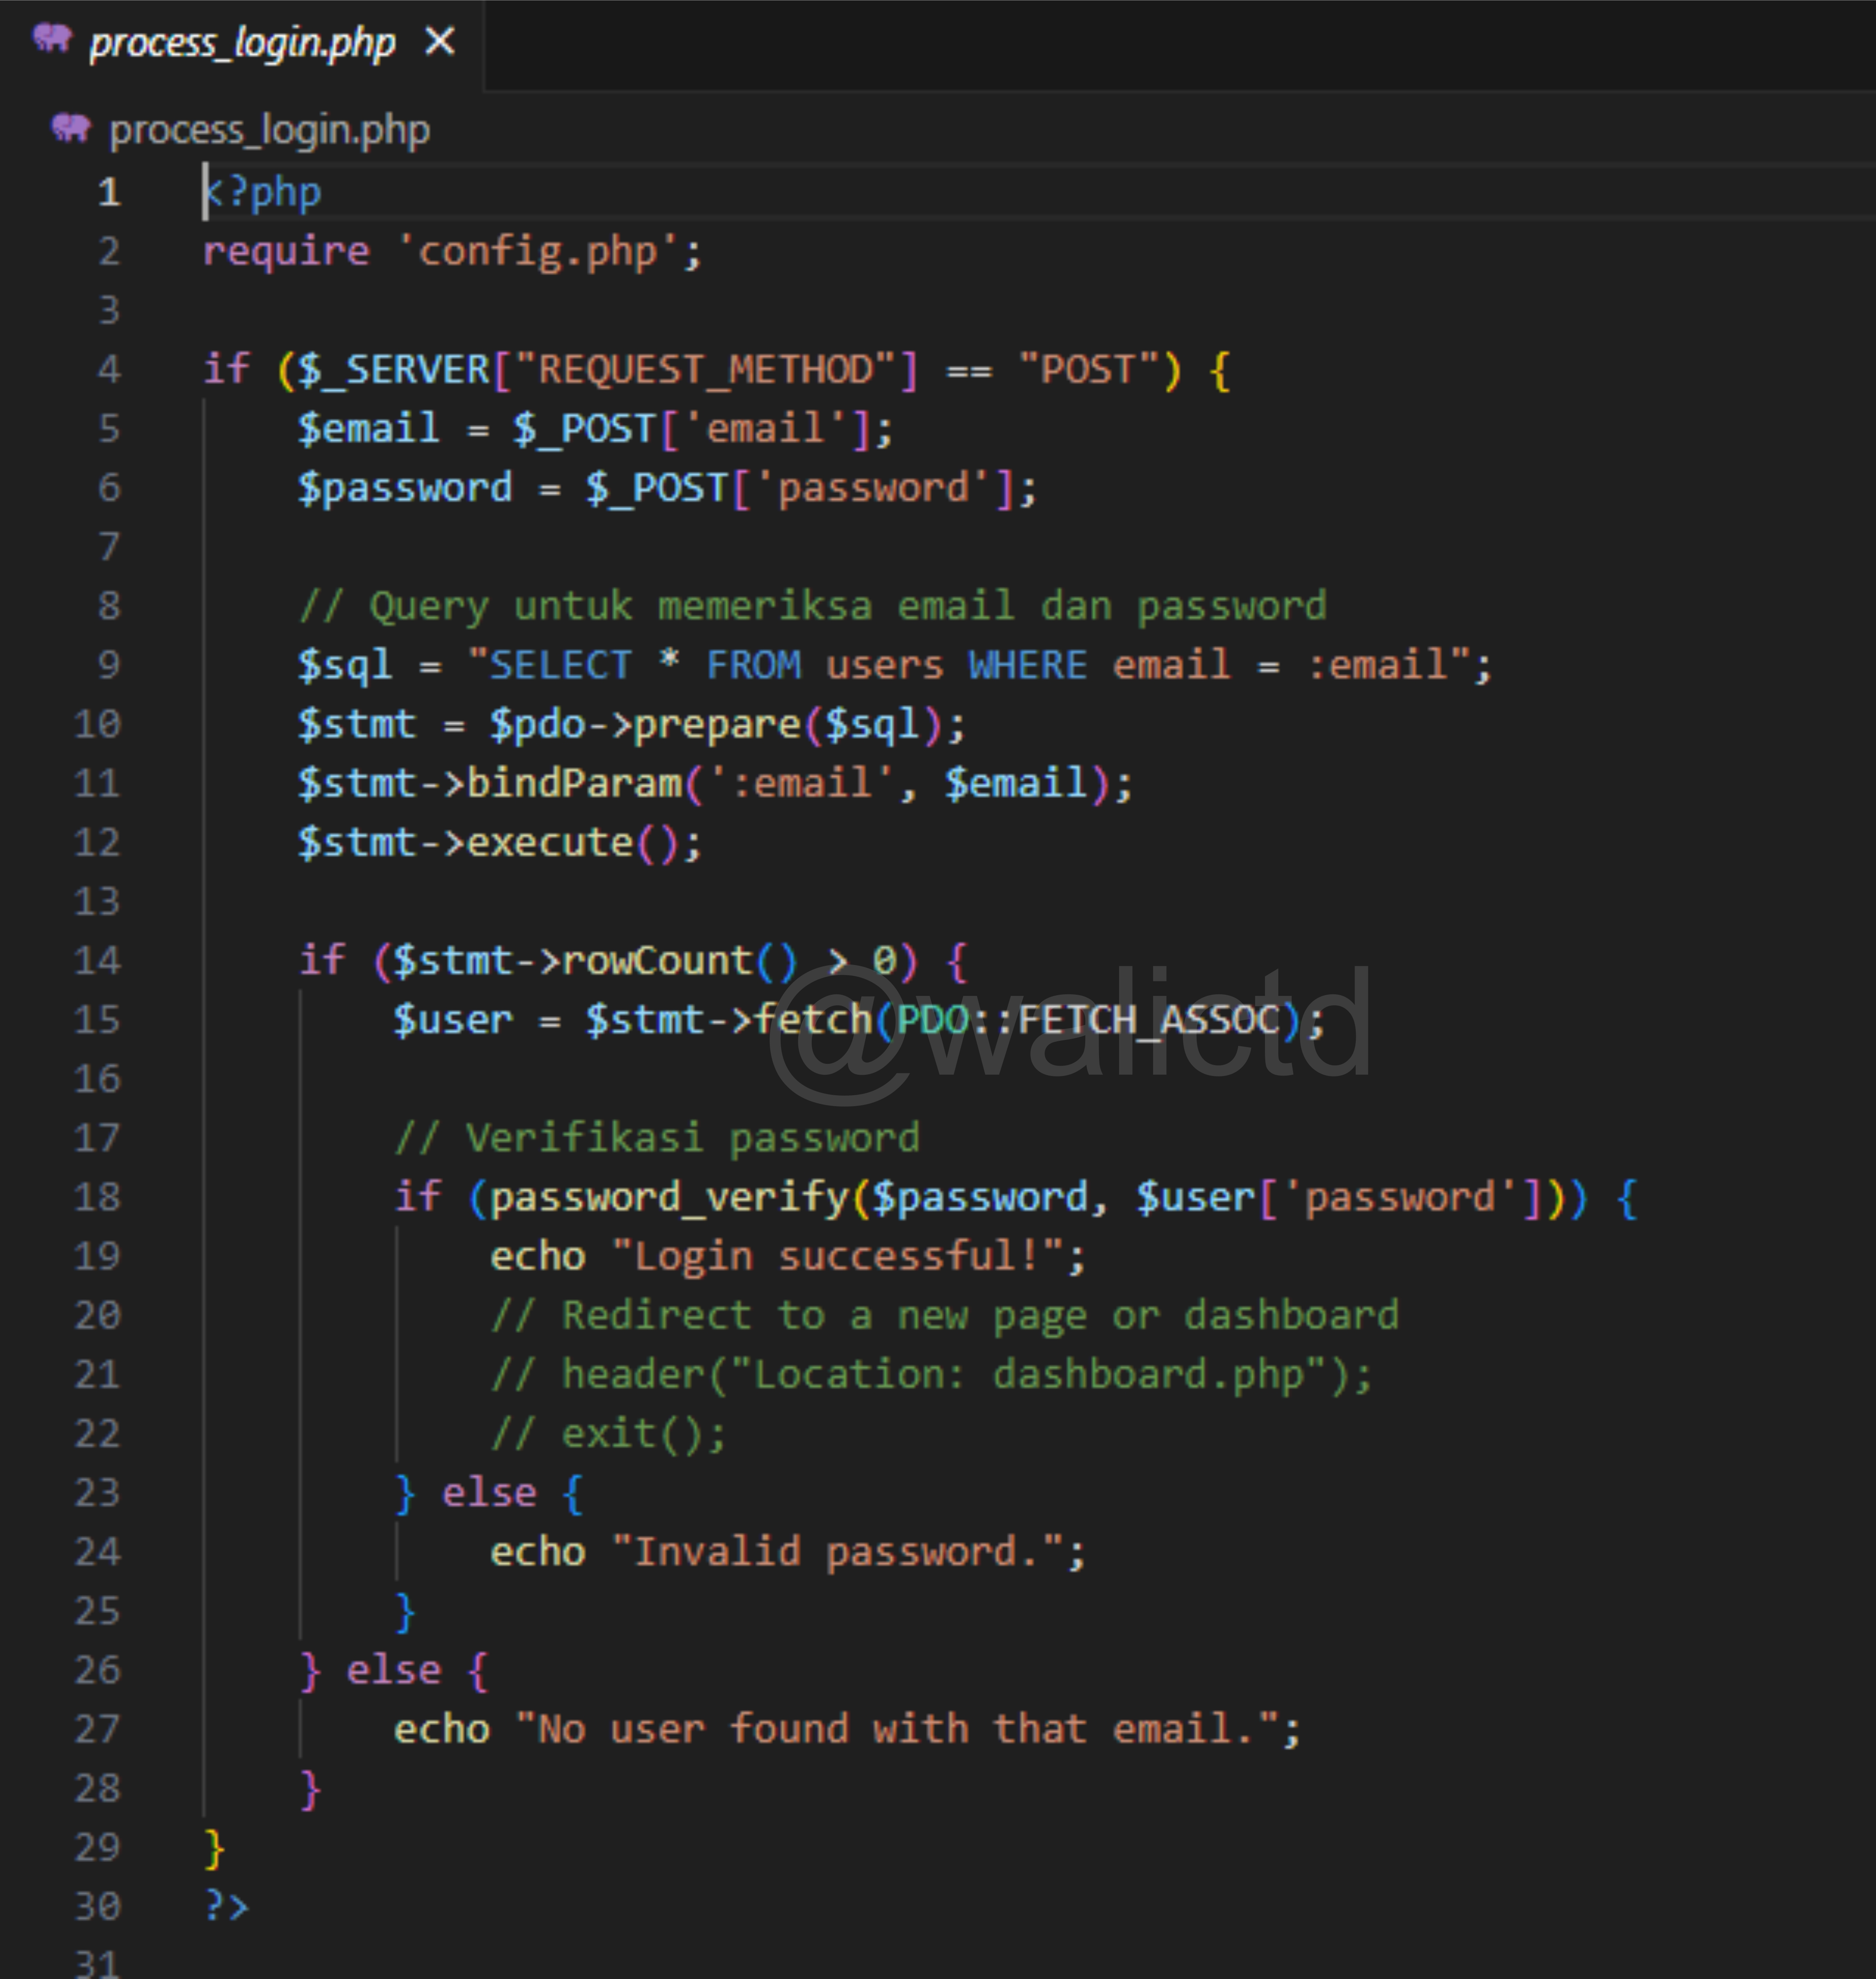The image size is (1876, 1979).
Task: Click the password_verify function name
Action: pos(668,1196)
